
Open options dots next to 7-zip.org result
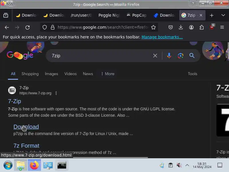(56, 93)
